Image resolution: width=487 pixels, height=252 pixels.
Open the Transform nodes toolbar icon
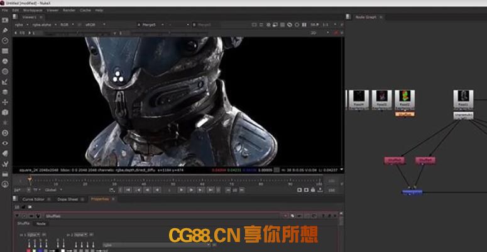click(x=5, y=102)
